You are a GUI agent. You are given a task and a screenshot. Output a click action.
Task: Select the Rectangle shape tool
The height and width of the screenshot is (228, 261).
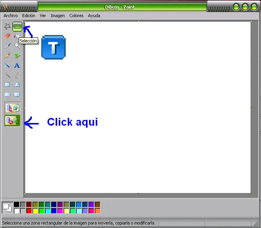click(7, 84)
